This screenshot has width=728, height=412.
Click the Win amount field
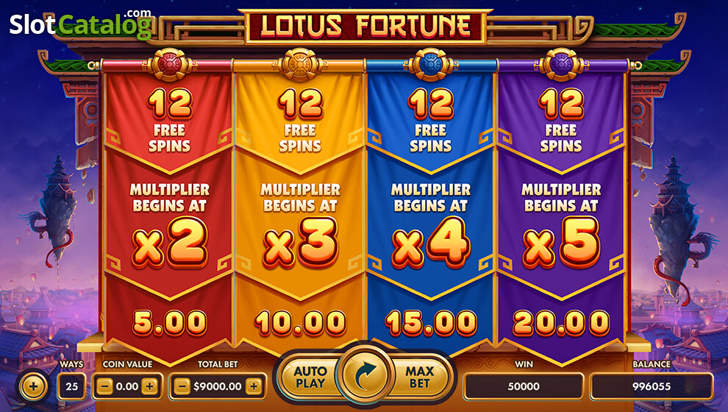coord(524,386)
